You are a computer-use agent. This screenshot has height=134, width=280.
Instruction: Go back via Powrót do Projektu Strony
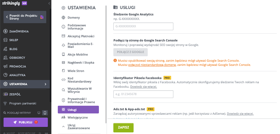tap(25, 17)
